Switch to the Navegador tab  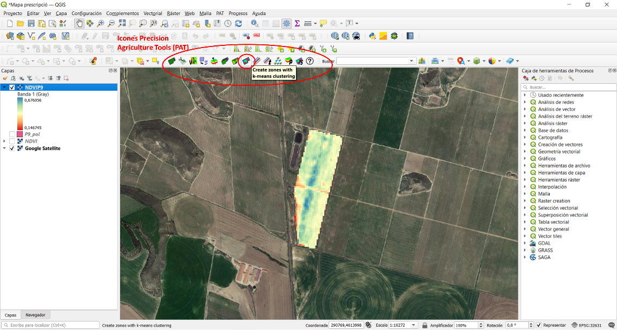pos(35,315)
